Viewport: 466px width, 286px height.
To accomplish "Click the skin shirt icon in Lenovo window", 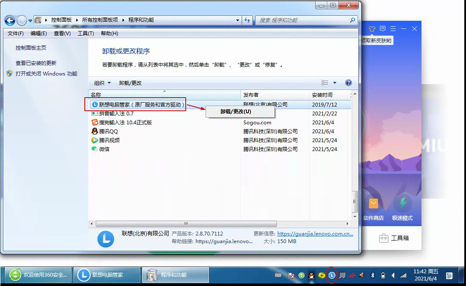I will (372, 29).
